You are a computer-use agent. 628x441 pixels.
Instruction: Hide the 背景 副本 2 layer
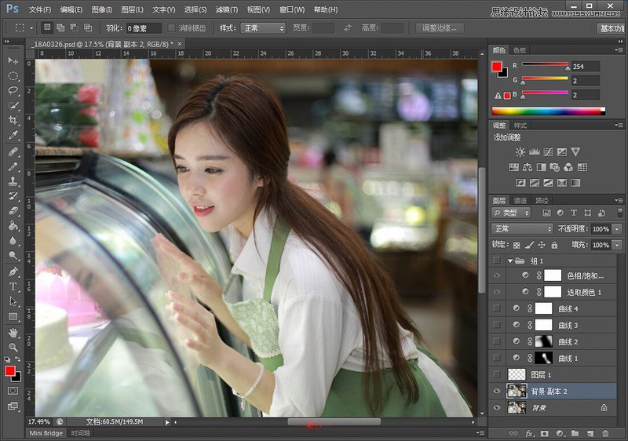click(496, 391)
